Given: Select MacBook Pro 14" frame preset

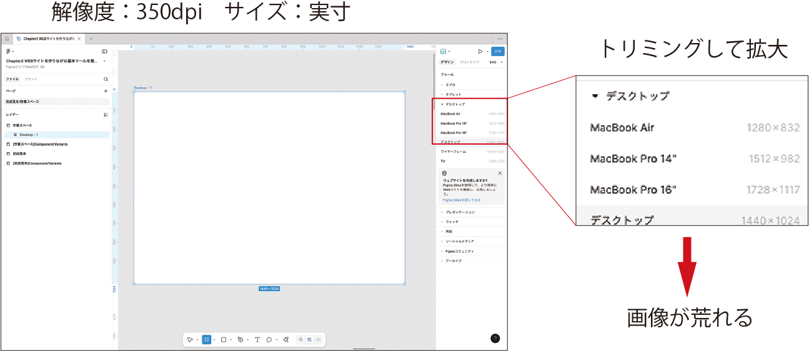Looking at the screenshot, I should (454, 123).
